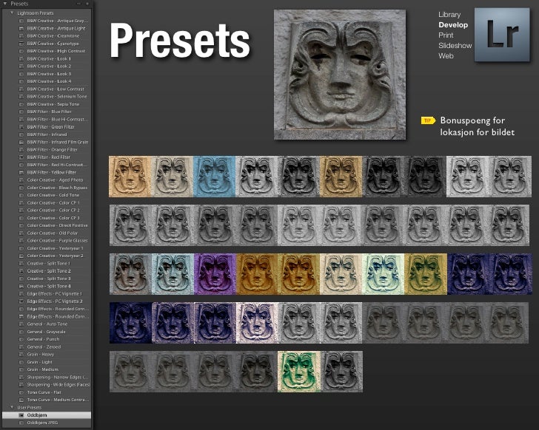Collapse the User Presets folder
The height and width of the screenshot is (430, 539).
click(x=12, y=407)
